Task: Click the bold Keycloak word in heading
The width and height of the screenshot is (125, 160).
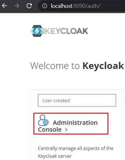Action: [x=103, y=66]
